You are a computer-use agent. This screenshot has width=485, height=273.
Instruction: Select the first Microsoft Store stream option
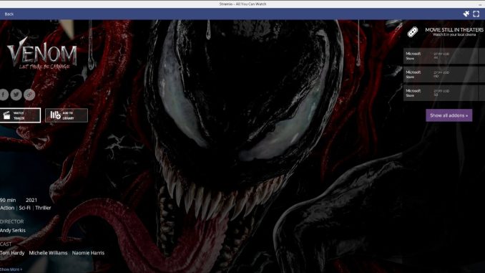(x=444, y=56)
